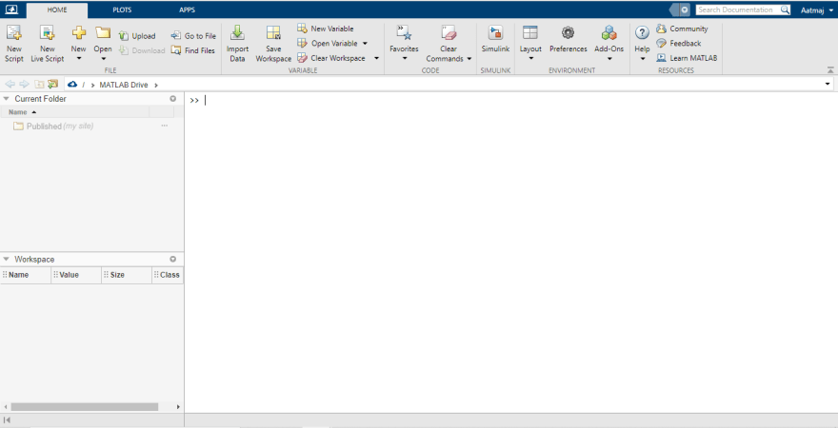Collapse the toolstrip ribbon
Screen dimensions: 838x428
pyautogui.click(x=830, y=70)
